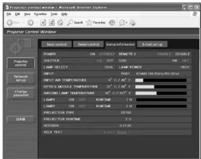Click the SHUTTER OFF indicator

point(110,61)
